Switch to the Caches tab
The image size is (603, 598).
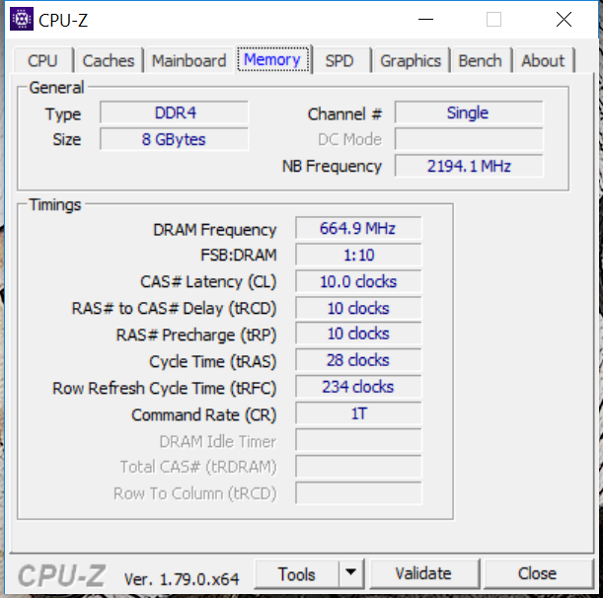[x=109, y=61]
